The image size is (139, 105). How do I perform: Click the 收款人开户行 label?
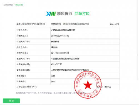pyautogui.click(x=23, y=59)
